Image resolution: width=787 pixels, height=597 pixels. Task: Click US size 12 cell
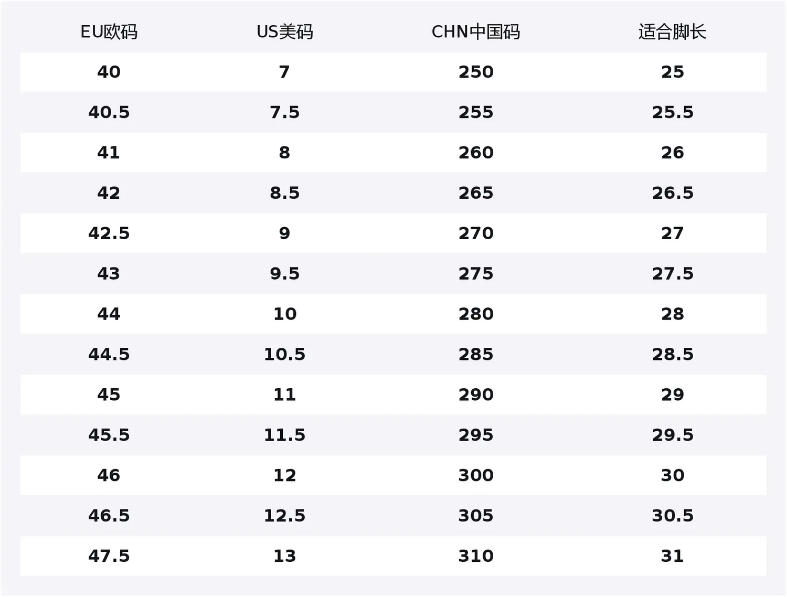[x=284, y=476]
